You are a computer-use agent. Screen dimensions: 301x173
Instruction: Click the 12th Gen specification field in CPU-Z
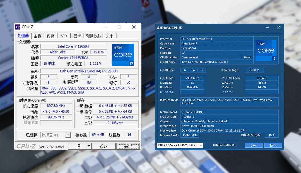pos(89,71)
